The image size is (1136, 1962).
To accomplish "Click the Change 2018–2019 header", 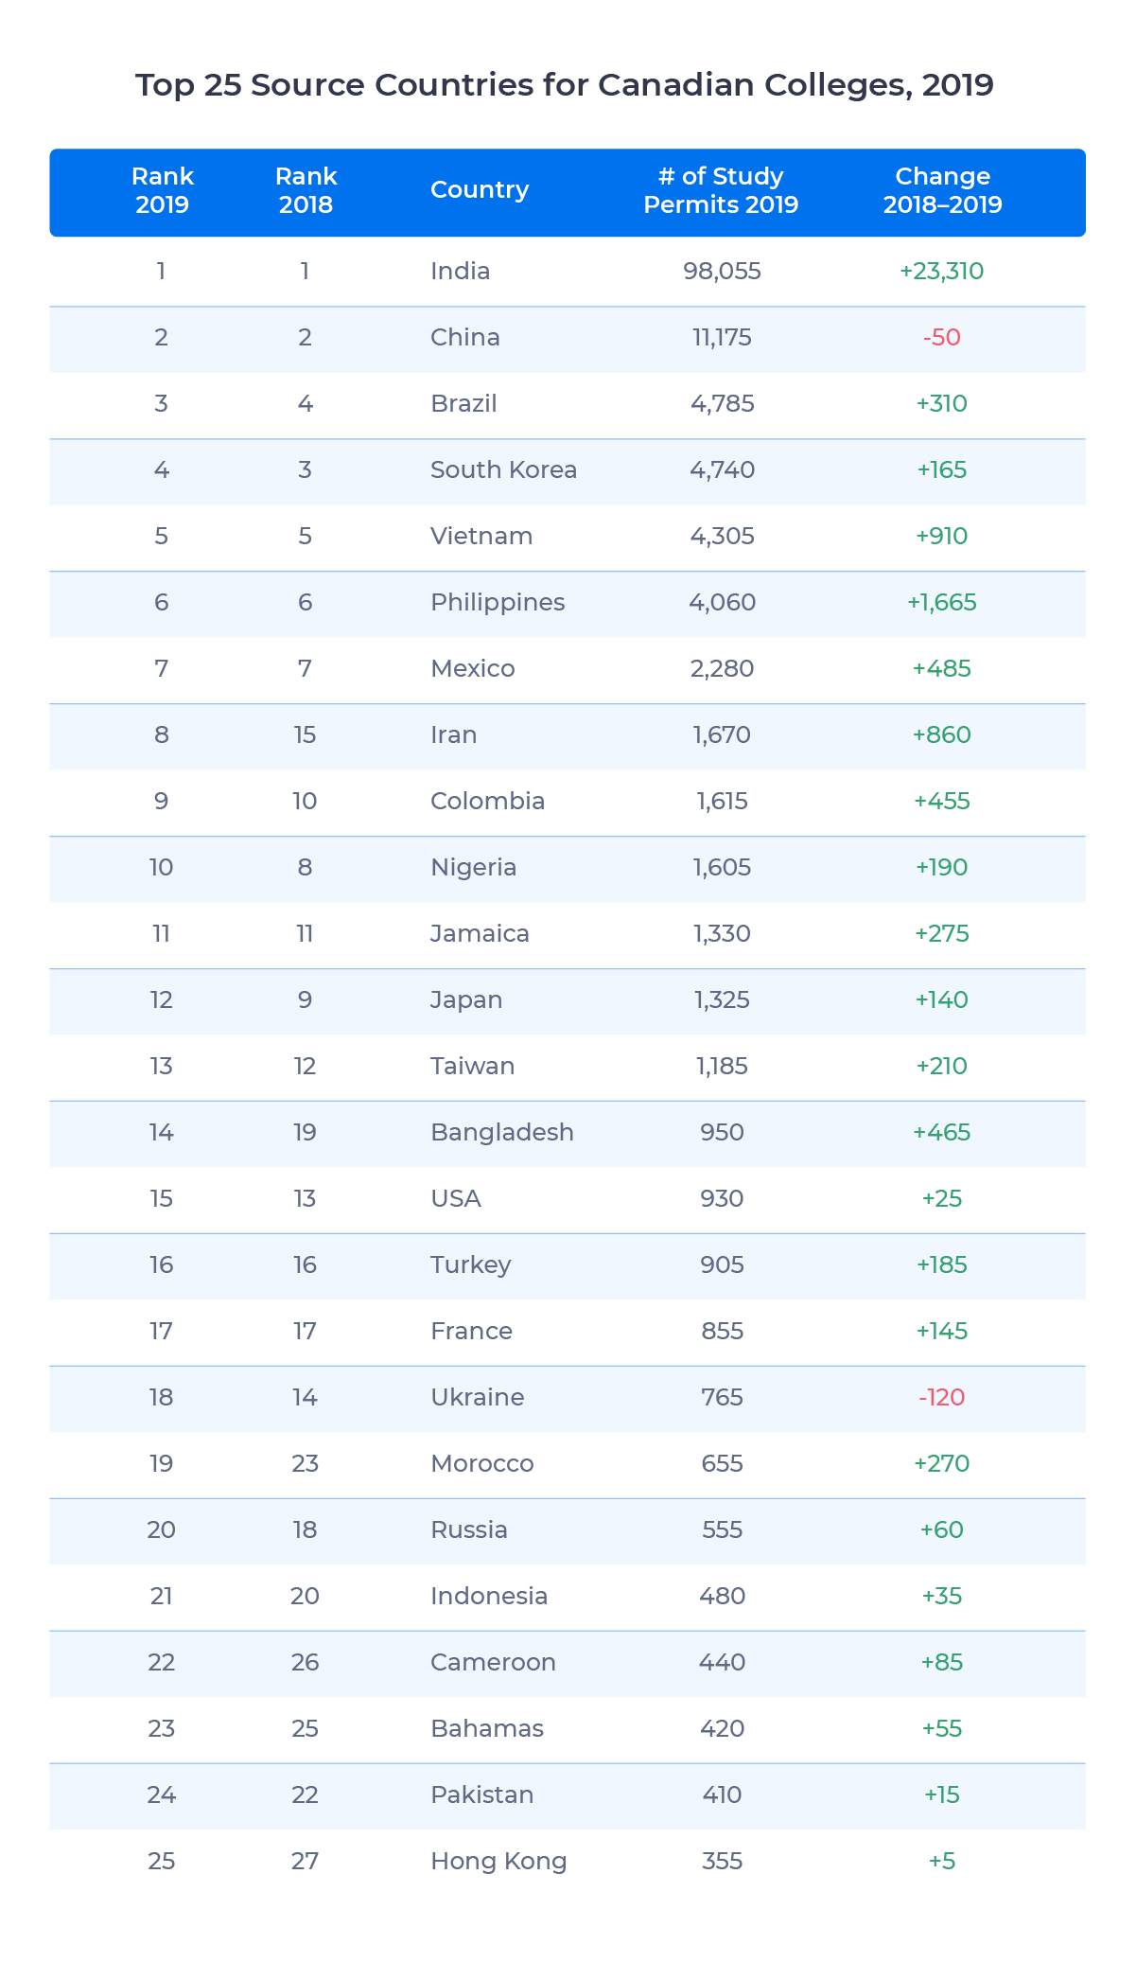I will tap(942, 190).
